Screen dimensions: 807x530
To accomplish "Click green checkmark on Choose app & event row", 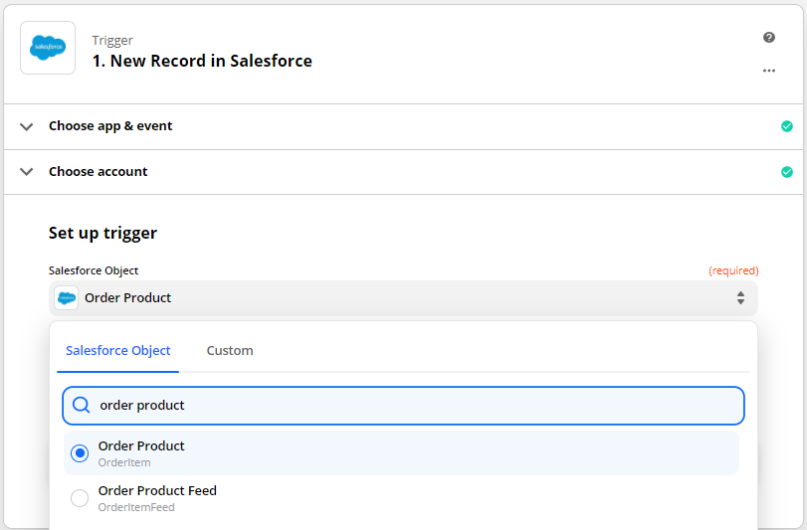I will (787, 126).
